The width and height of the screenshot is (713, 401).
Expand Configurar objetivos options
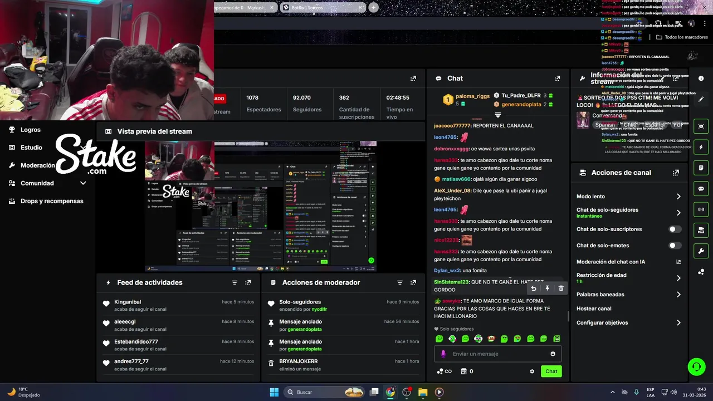(678, 323)
